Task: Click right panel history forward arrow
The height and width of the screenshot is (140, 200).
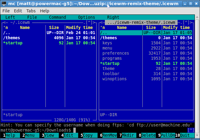Action: [191, 23]
